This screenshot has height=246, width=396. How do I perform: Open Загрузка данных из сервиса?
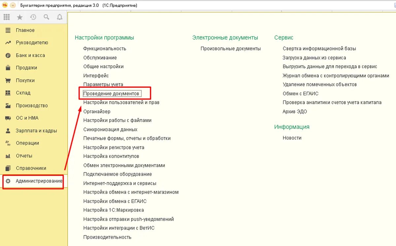pyautogui.click(x=314, y=58)
